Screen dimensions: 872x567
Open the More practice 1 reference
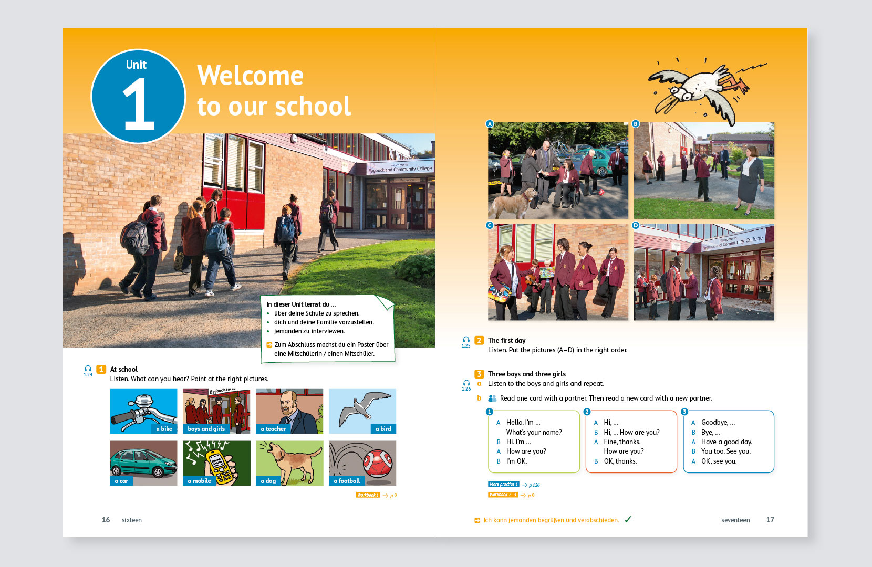(503, 485)
